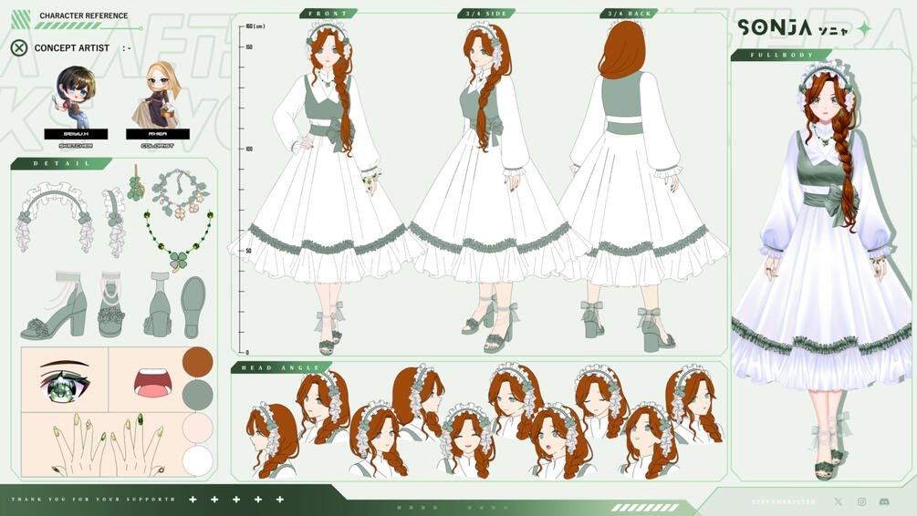This screenshot has width=917, height=516.
Task: Click the colorist chibi avatar with blonde hair
Action: point(158,95)
